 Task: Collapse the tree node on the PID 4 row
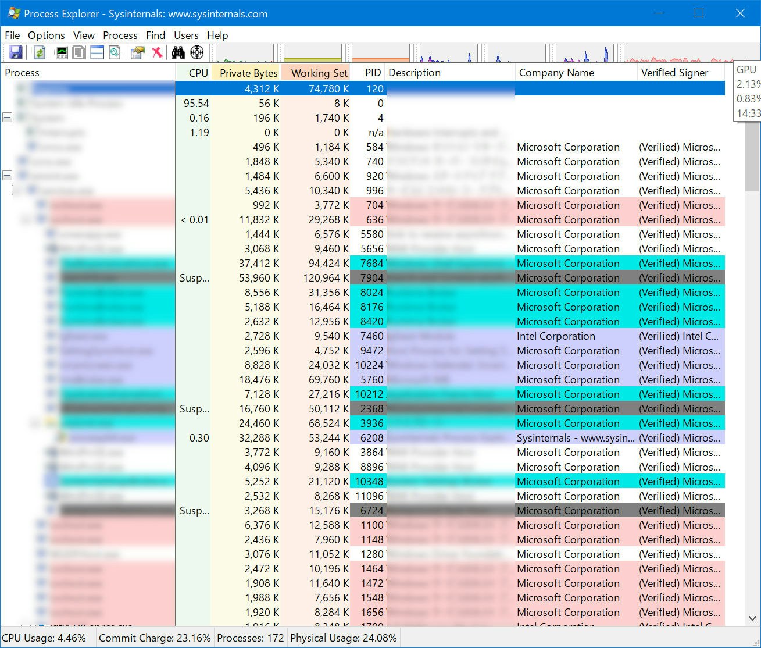[x=8, y=118]
